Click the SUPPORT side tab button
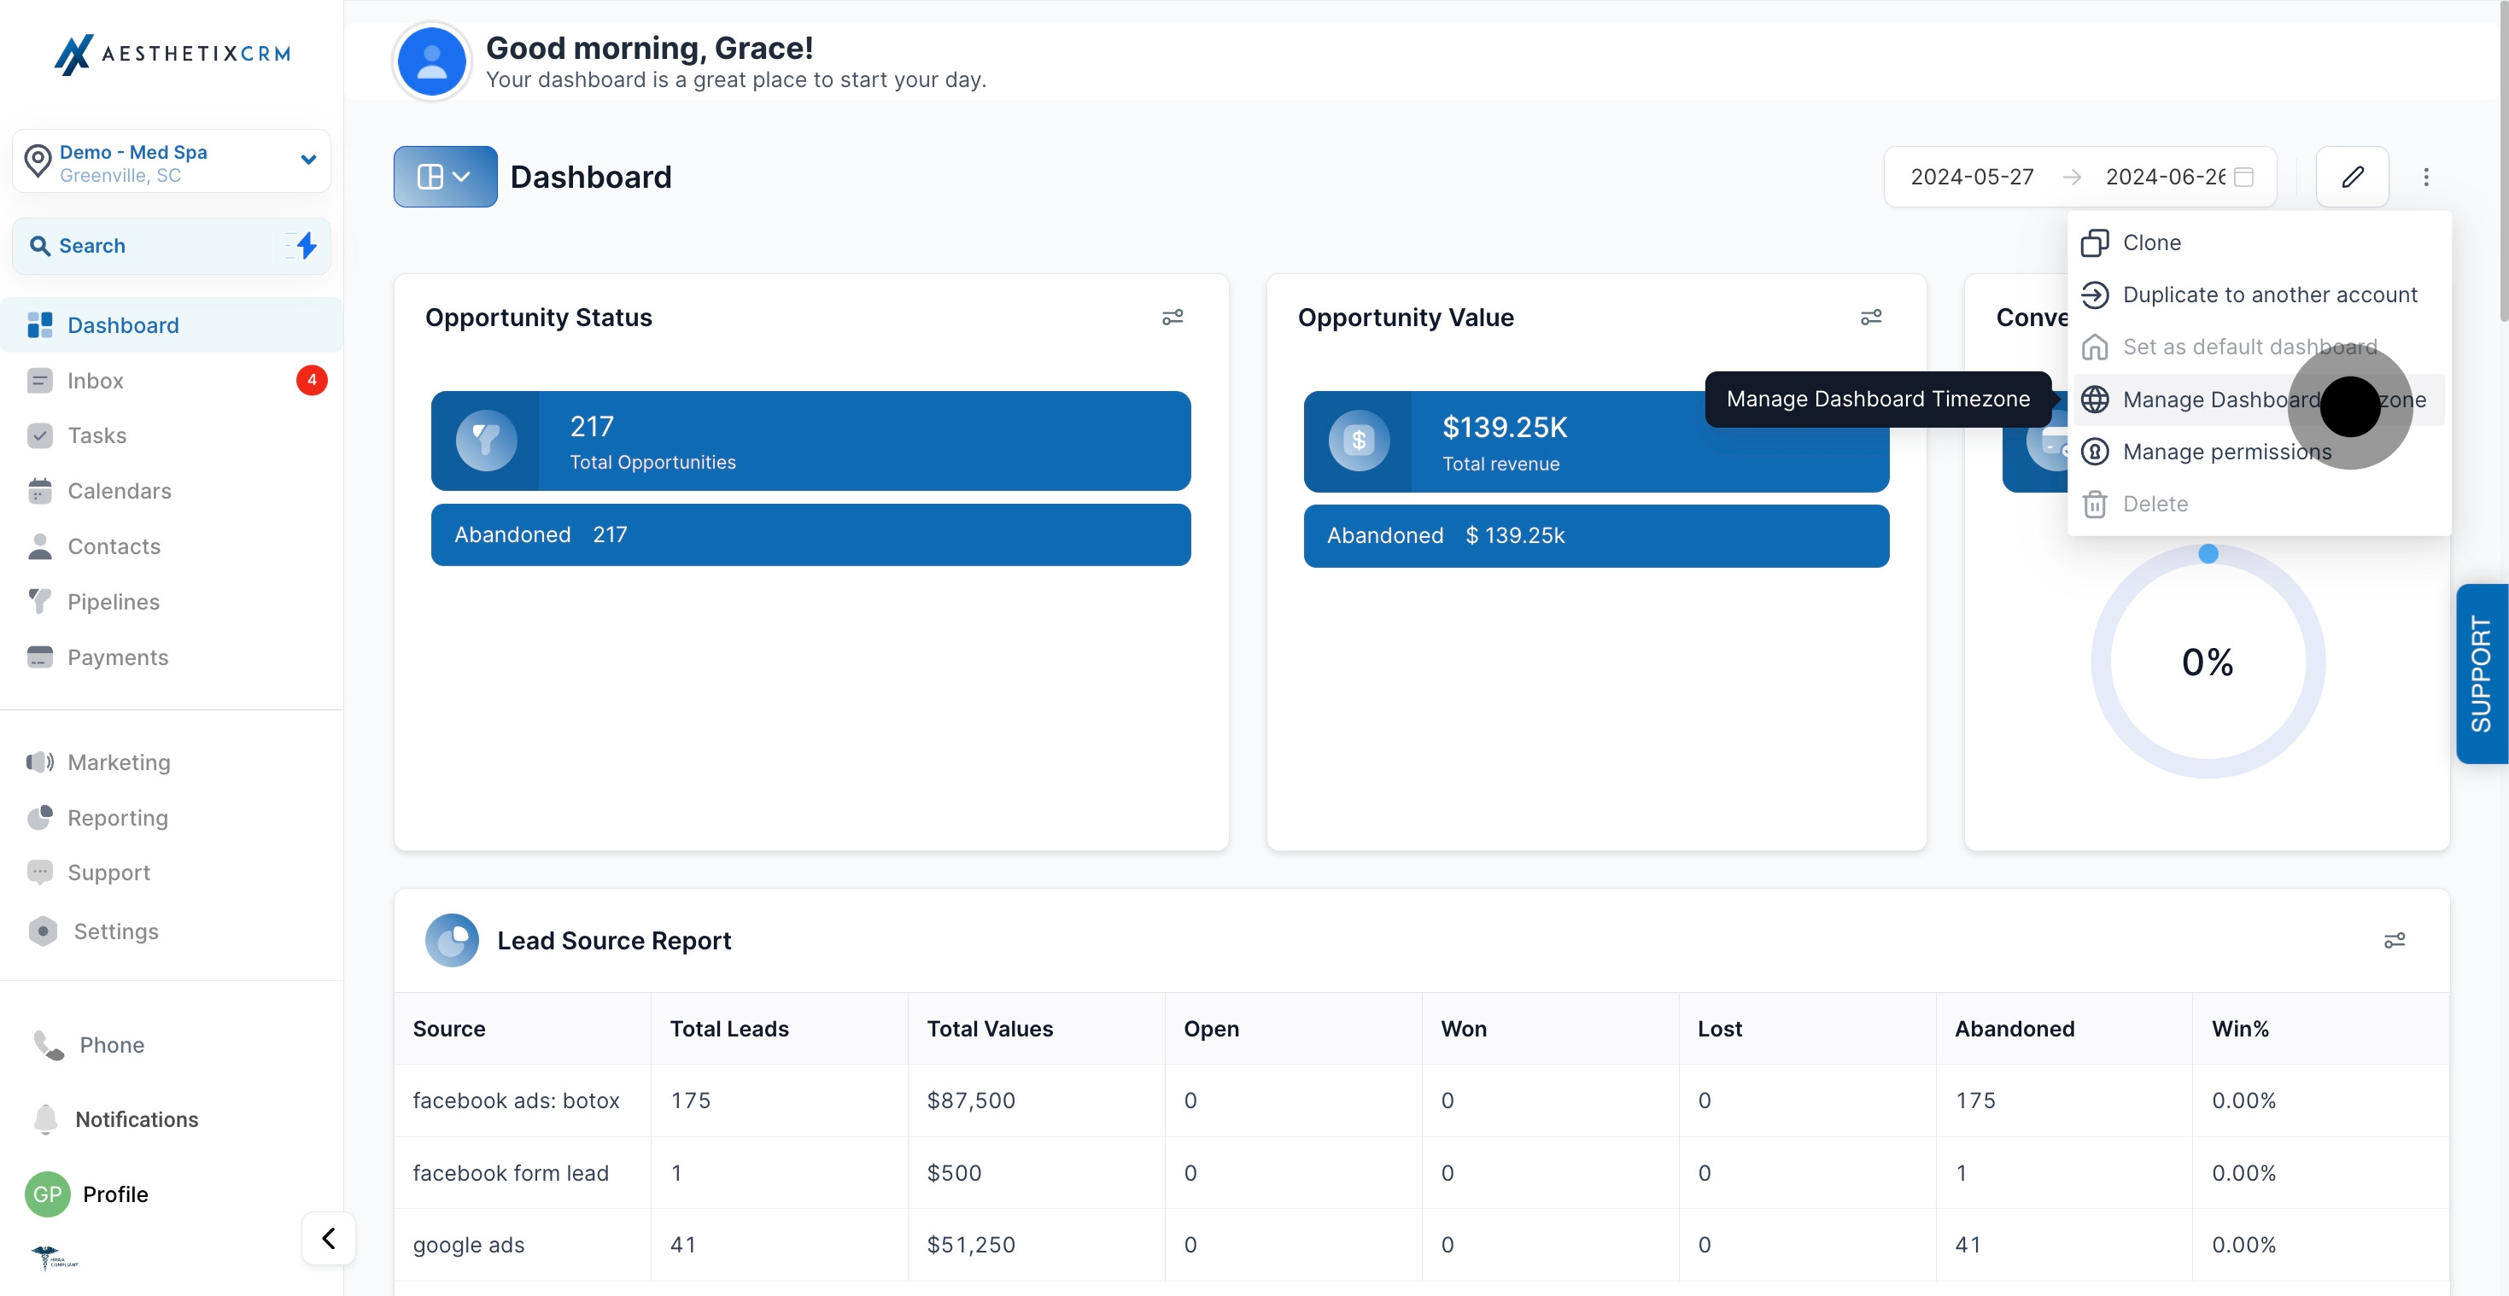The height and width of the screenshot is (1296, 2509). click(2480, 674)
